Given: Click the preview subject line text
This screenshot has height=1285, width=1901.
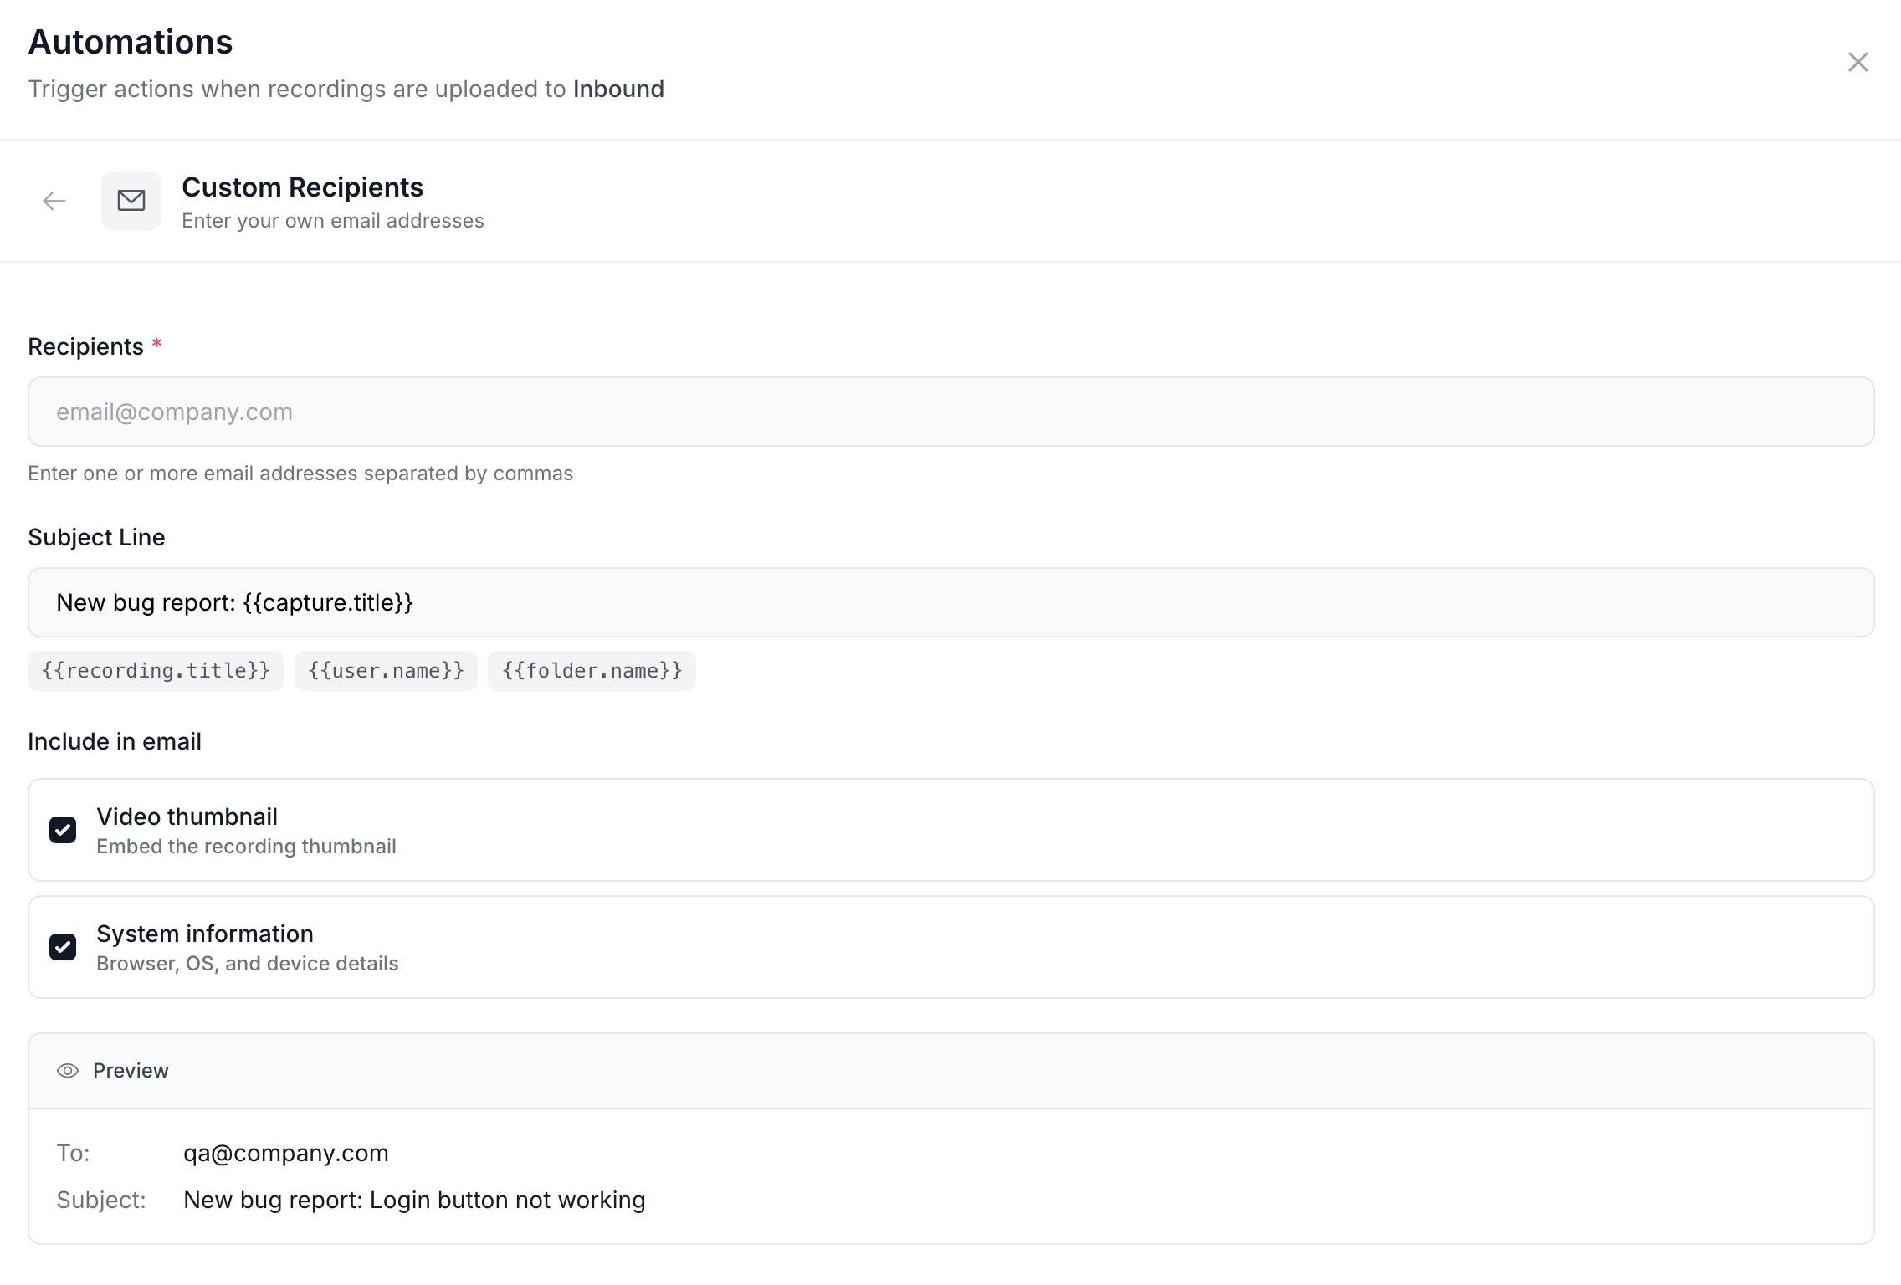Looking at the screenshot, I should (x=414, y=1200).
